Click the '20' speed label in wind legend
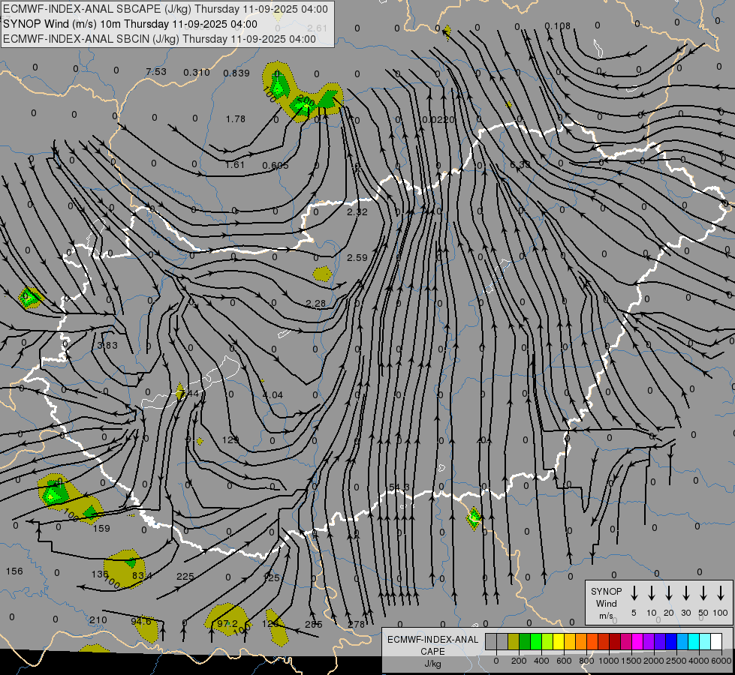Screen dimensions: 735x675 click(668, 613)
